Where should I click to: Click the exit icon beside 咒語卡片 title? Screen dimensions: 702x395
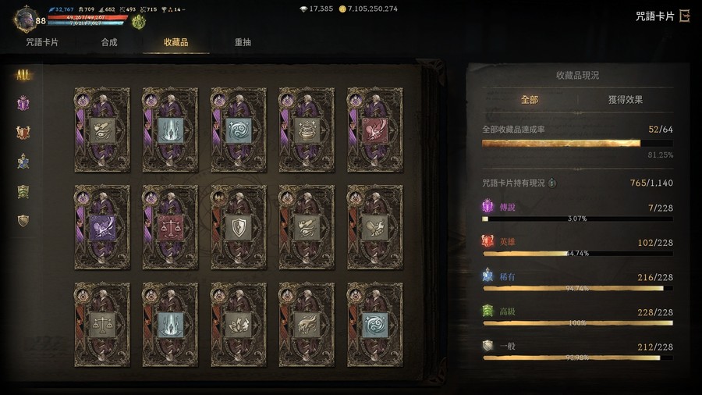(x=685, y=16)
